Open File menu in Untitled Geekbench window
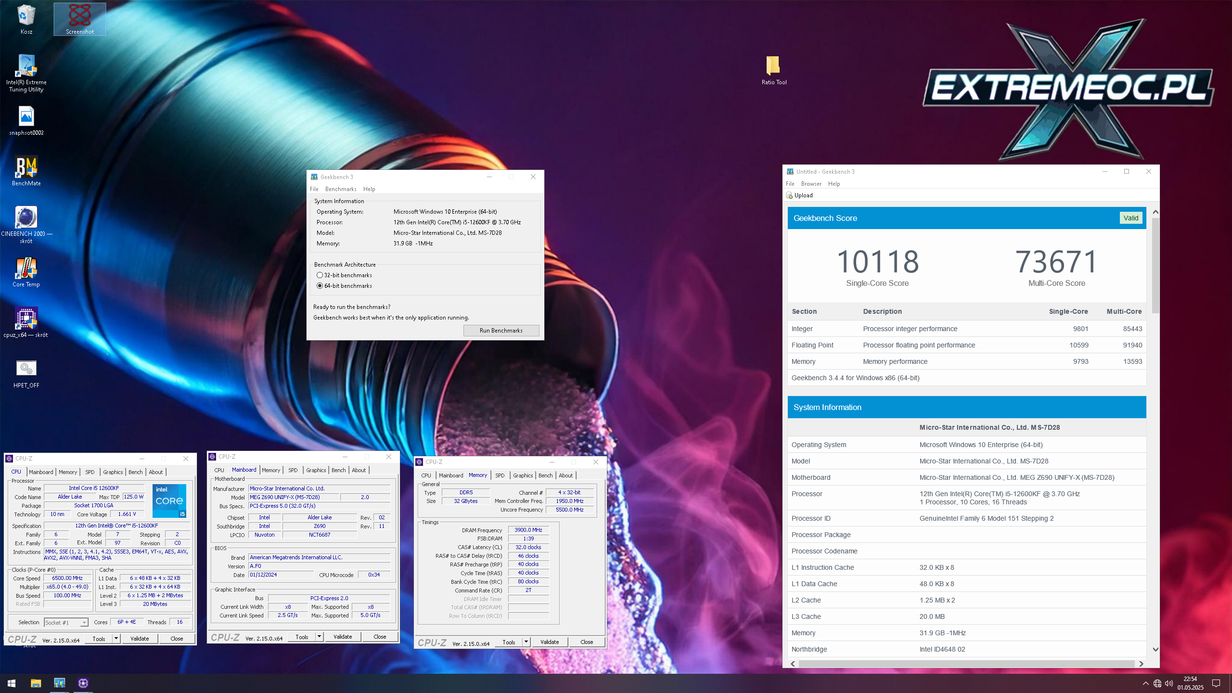Image resolution: width=1232 pixels, height=693 pixels. pyautogui.click(x=790, y=184)
